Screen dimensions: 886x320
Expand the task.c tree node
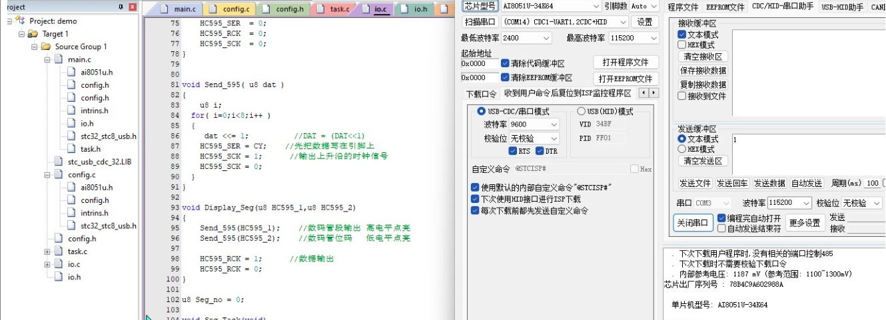click(x=47, y=252)
